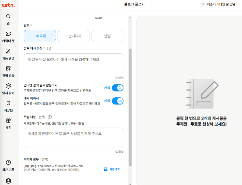The height and width of the screenshot is (185, 242).
Task: Click the 블로그 글쓰기 page title
Action: point(134,4)
